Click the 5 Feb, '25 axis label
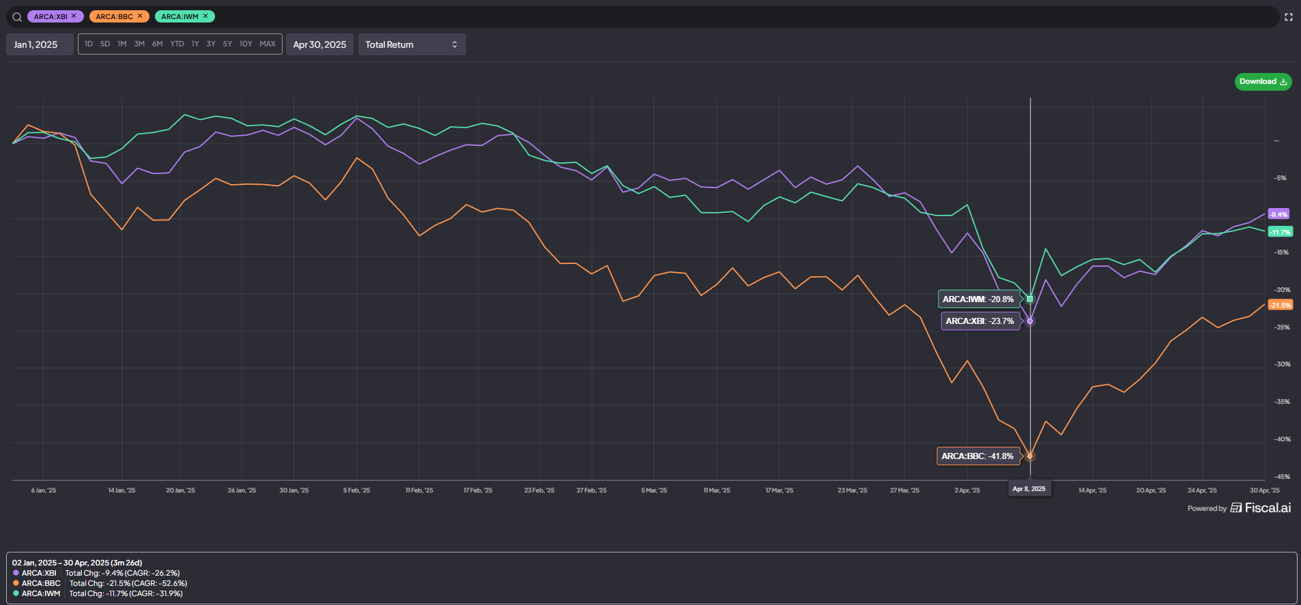Screen dimensions: 1301x605 [x=356, y=490]
